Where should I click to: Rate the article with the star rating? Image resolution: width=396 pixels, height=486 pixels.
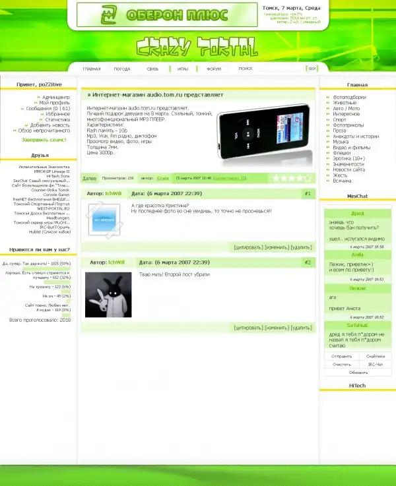coord(291,178)
